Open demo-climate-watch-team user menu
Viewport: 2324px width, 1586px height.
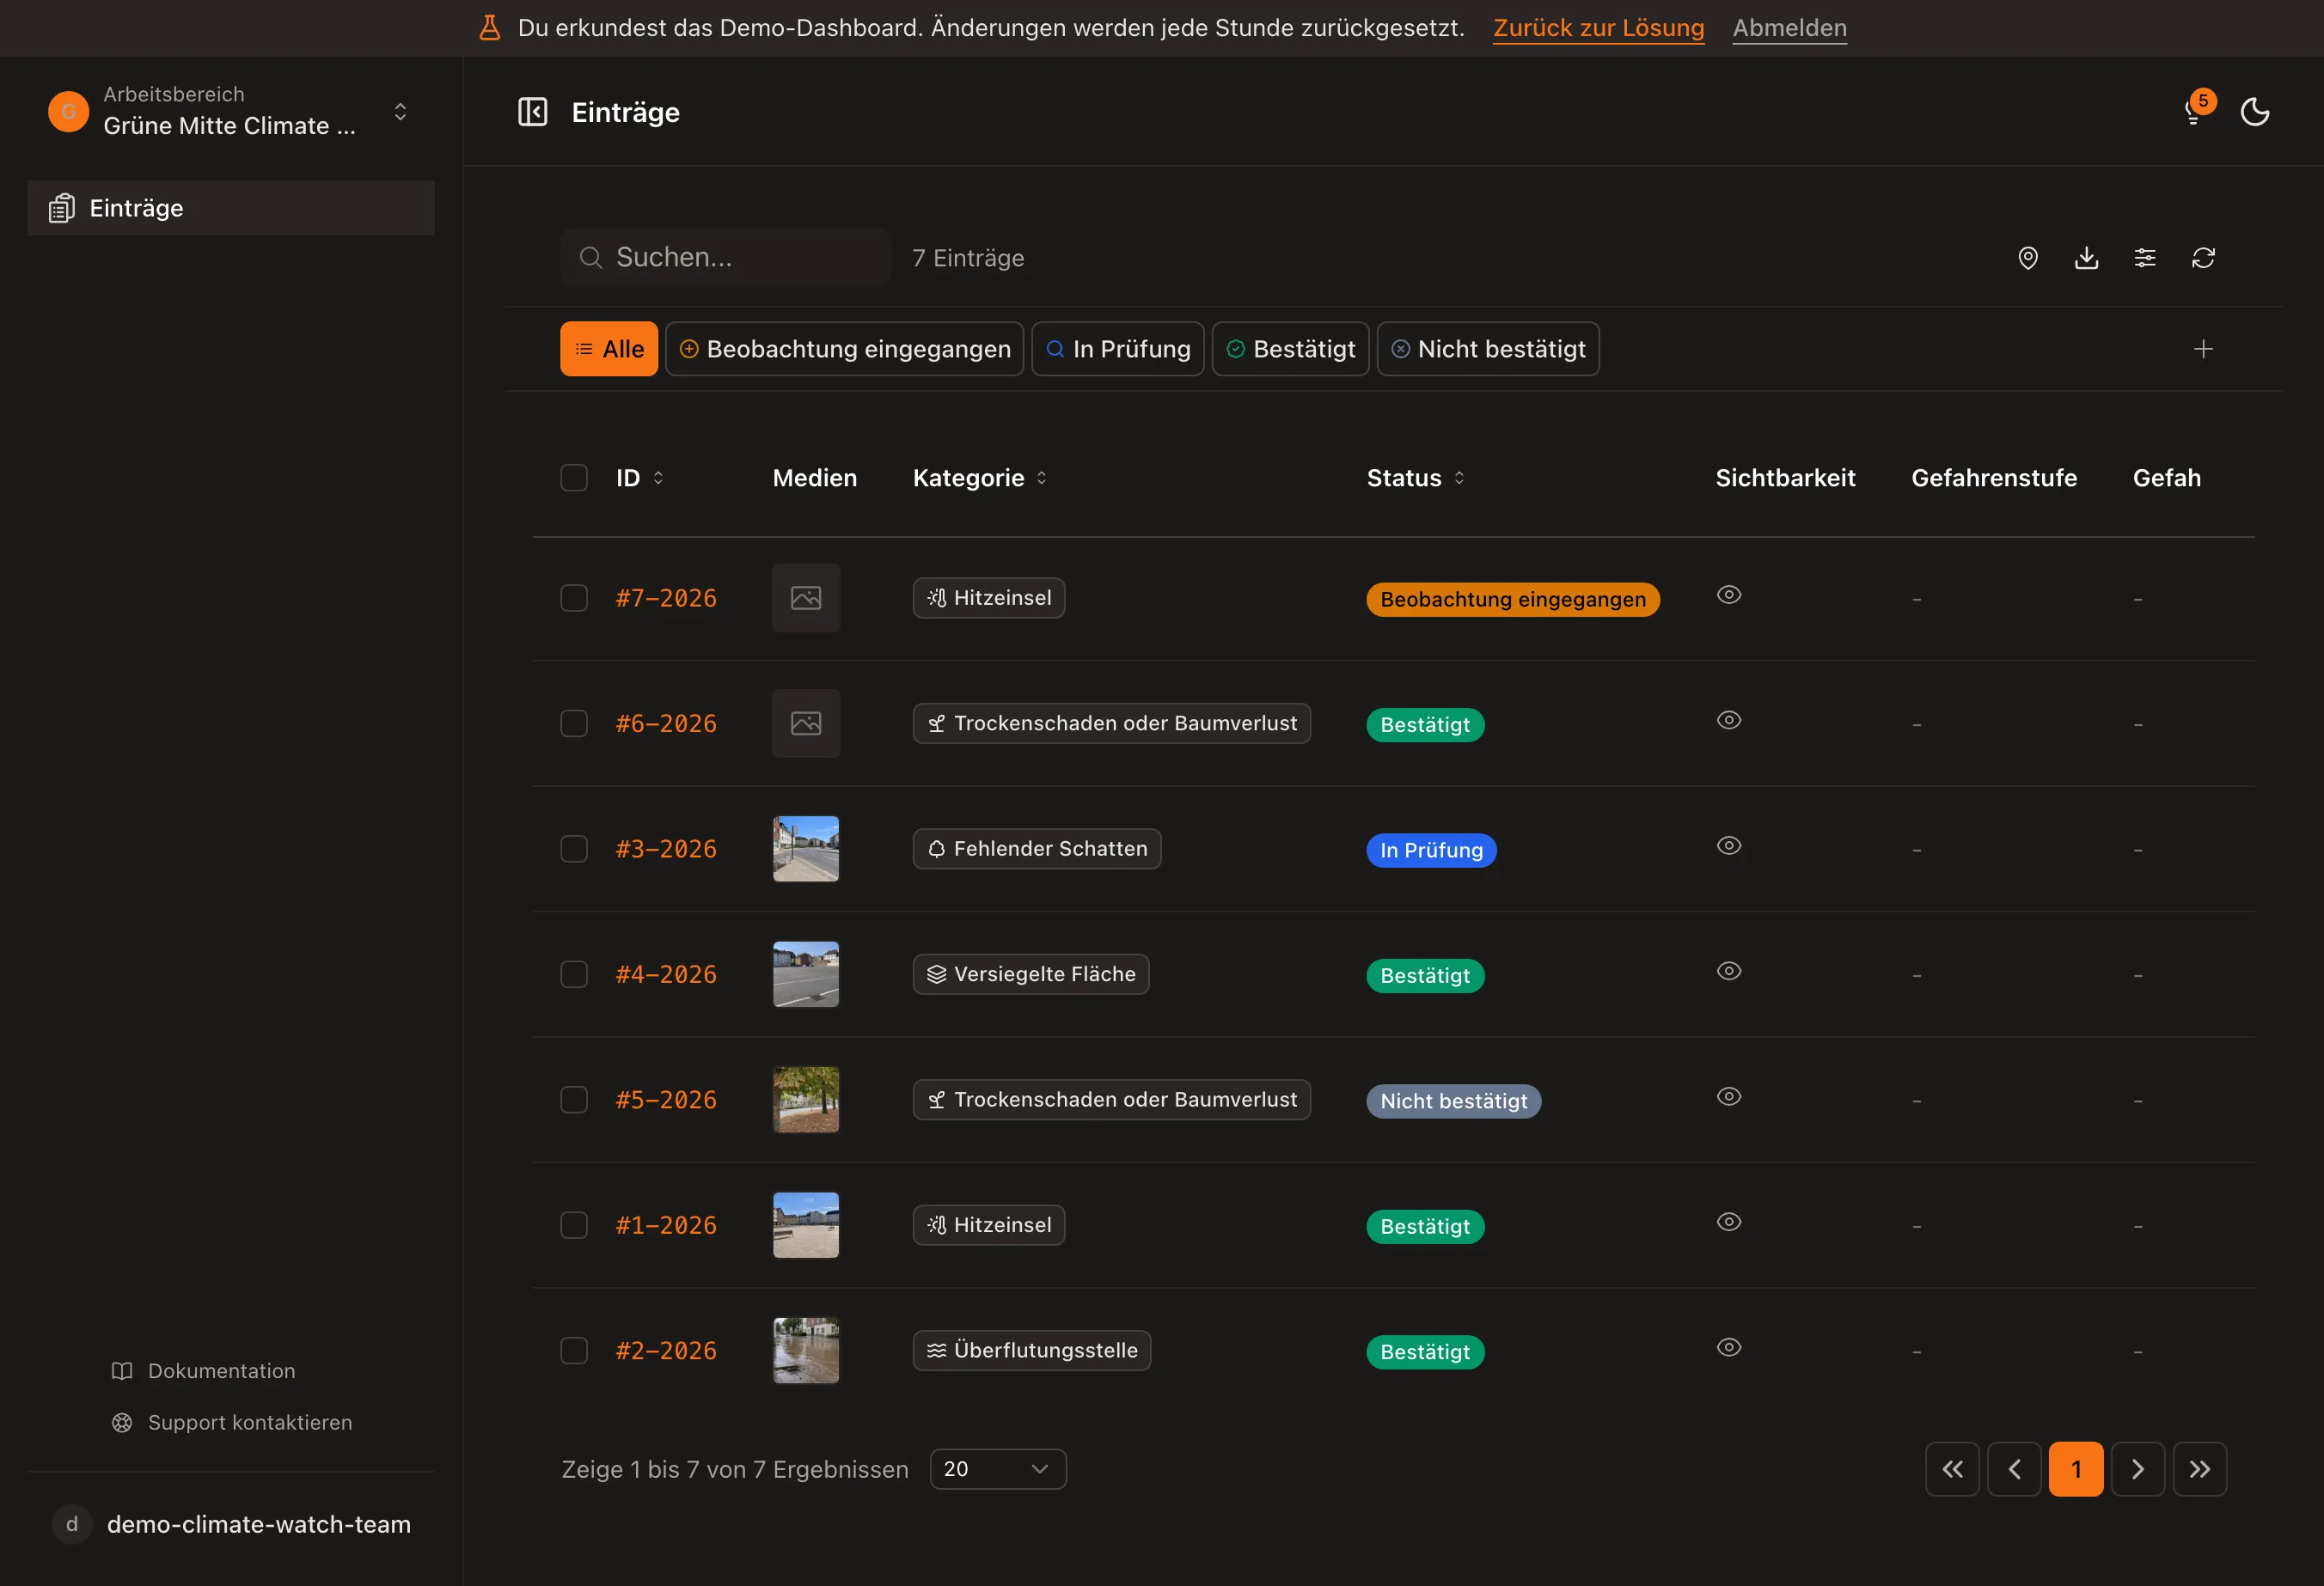pyautogui.click(x=231, y=1524)
